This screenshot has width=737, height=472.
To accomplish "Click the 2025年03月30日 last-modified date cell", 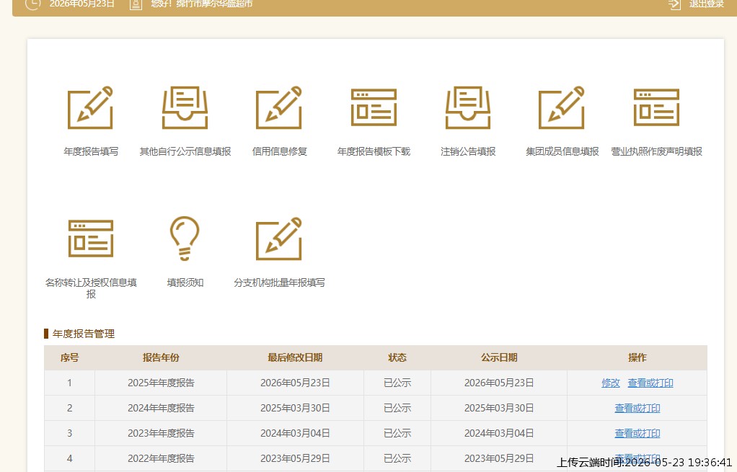I will pyautogui.click(x=295, y=408).
